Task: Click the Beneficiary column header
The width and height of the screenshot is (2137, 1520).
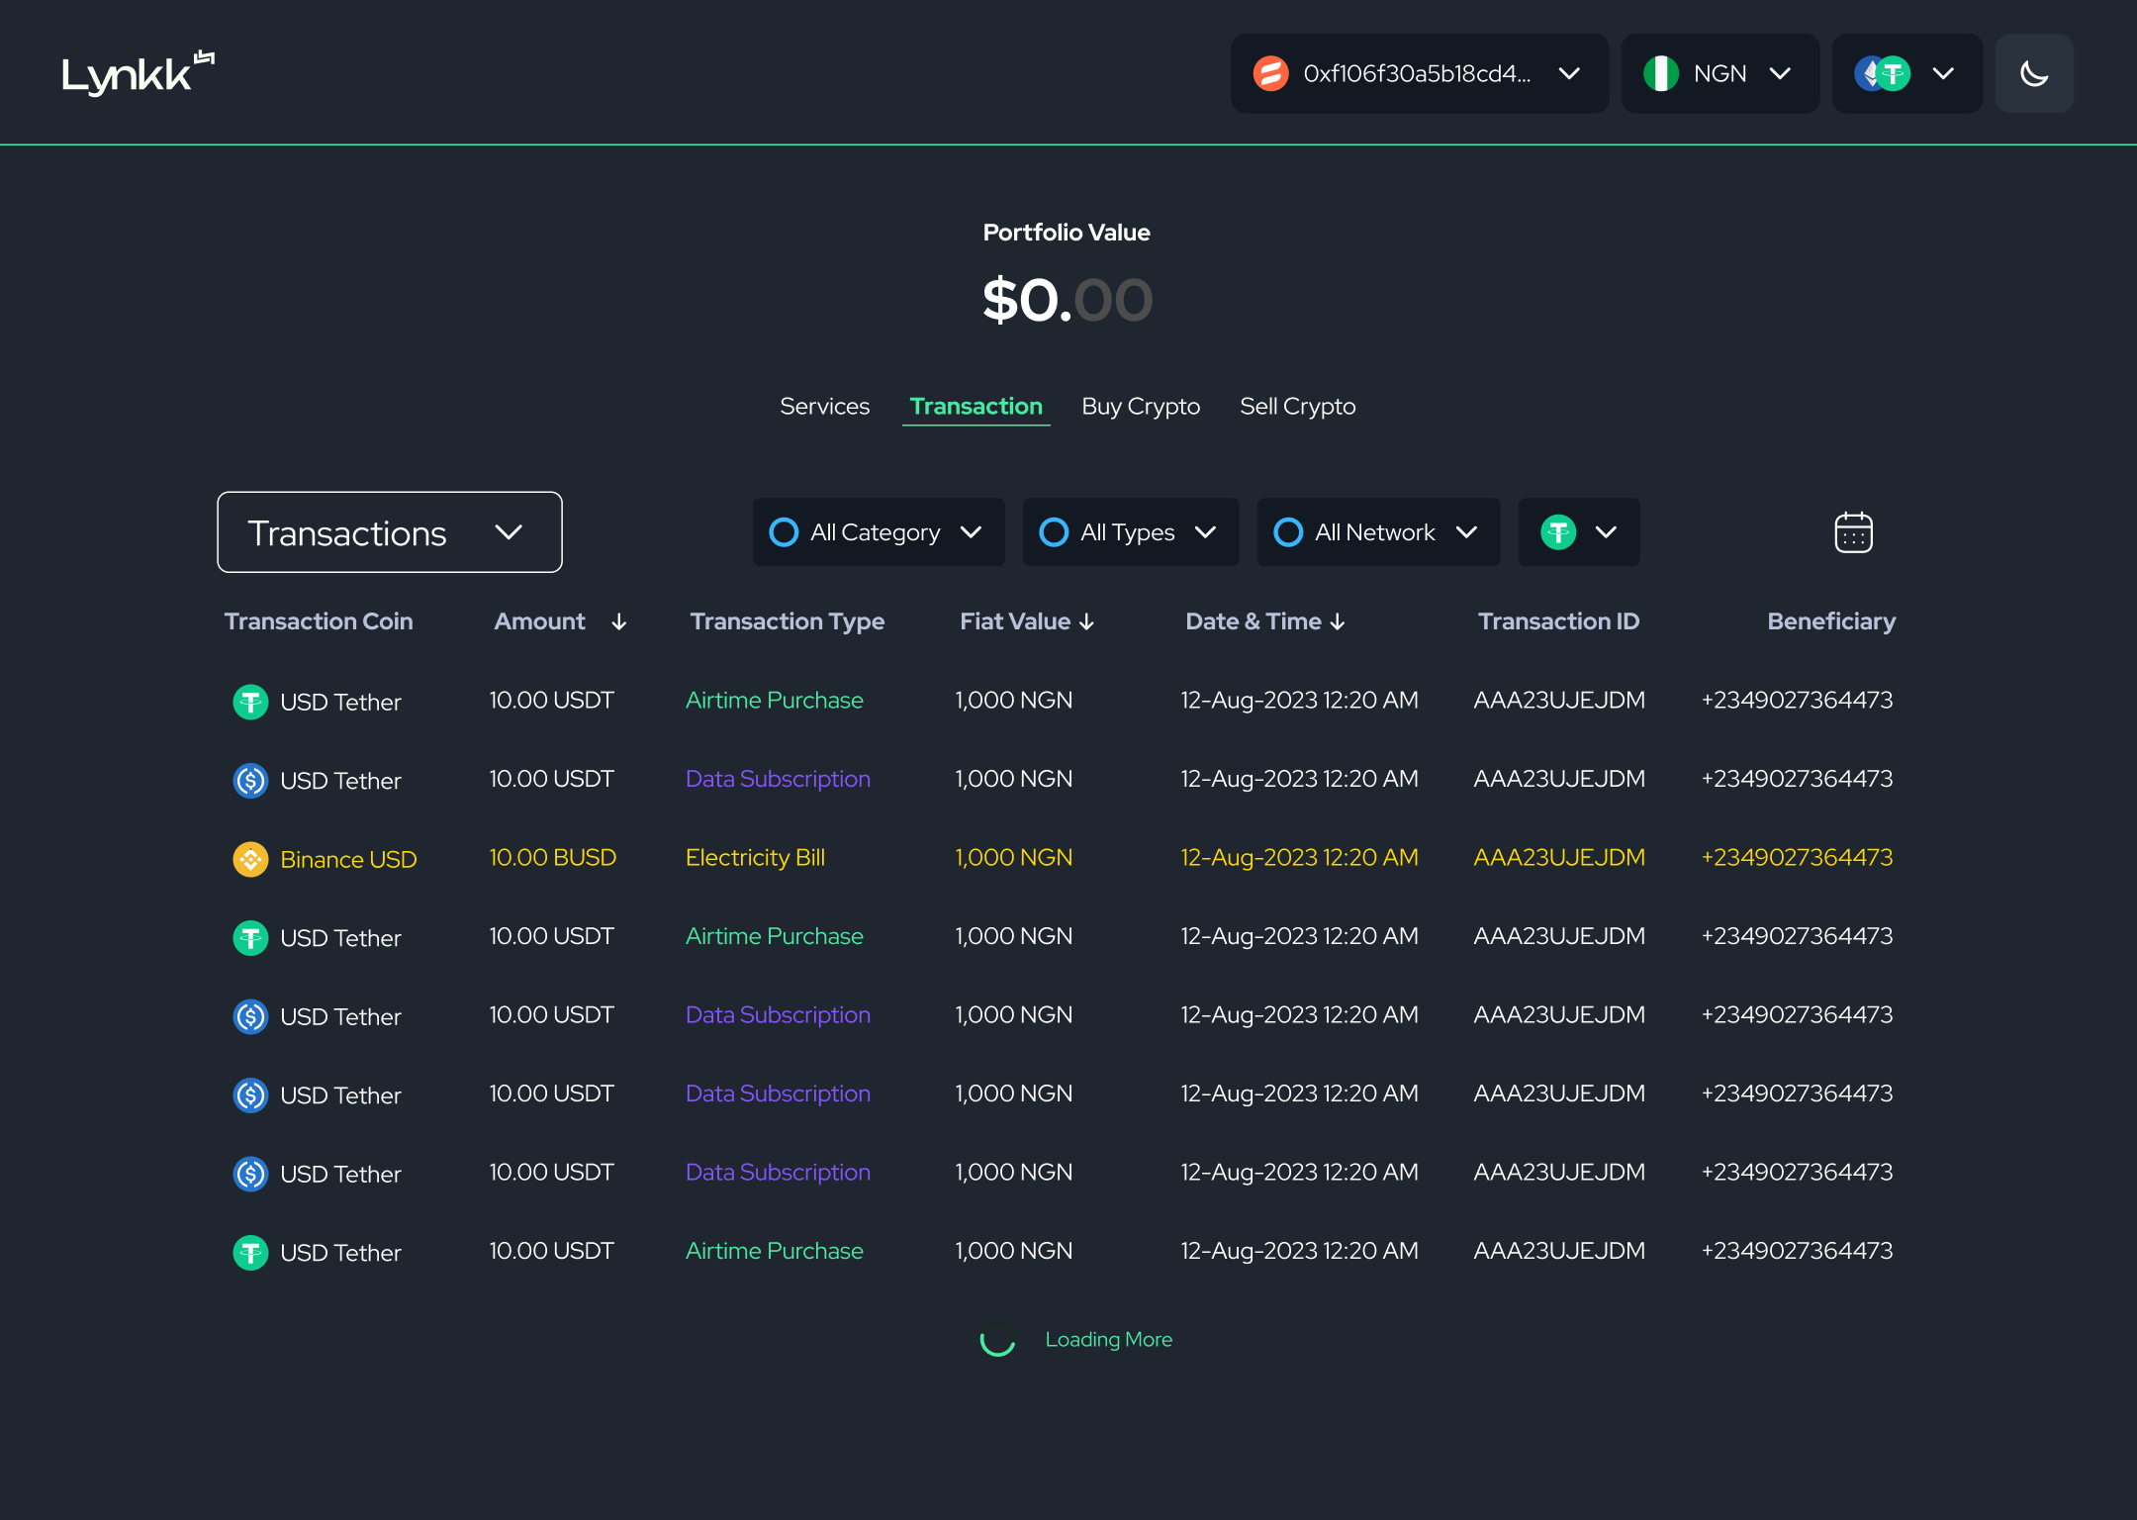Action: 1831,621
